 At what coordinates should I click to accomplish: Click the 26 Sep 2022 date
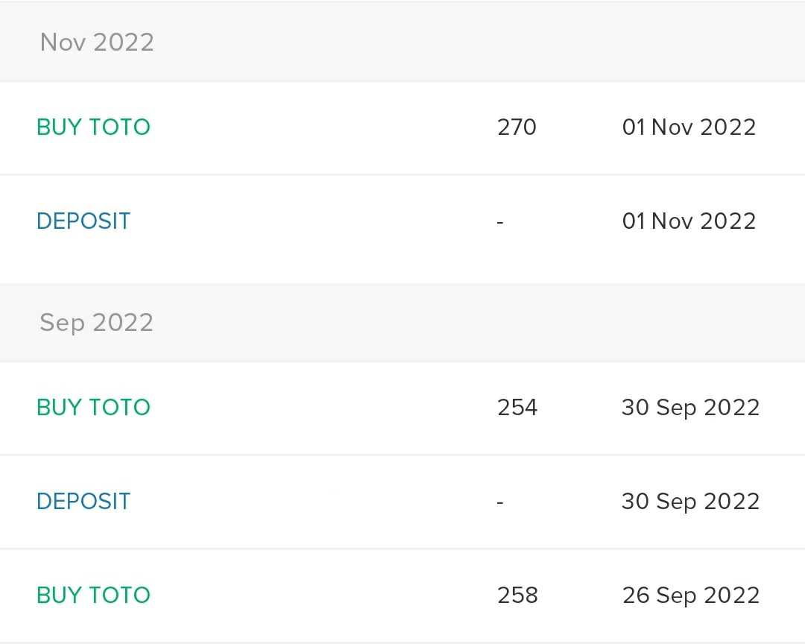pyautogui.click(x=690, y=596)
